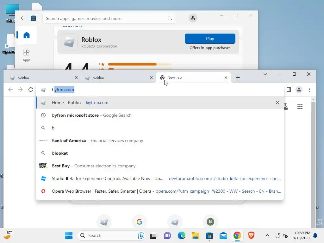This screenshot has width=324, height=243.
Task: Reload the page in Chrome
Action: tap(31, 90)
